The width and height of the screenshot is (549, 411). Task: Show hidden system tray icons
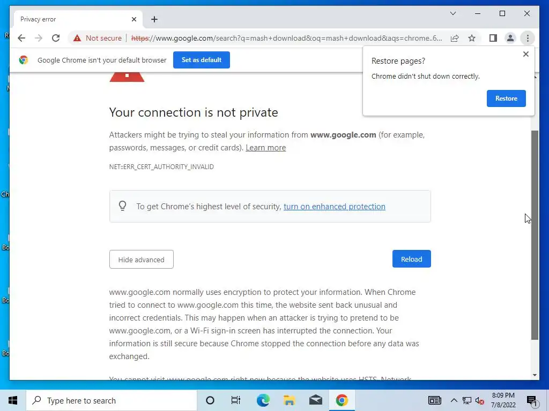pyautogui.click(x=454, y=400)
